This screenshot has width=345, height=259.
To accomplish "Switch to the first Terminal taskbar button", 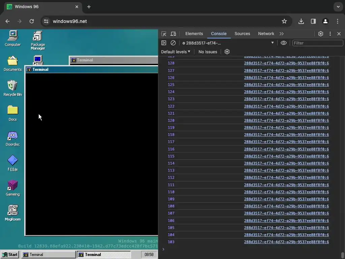I will tap(49, 255).
